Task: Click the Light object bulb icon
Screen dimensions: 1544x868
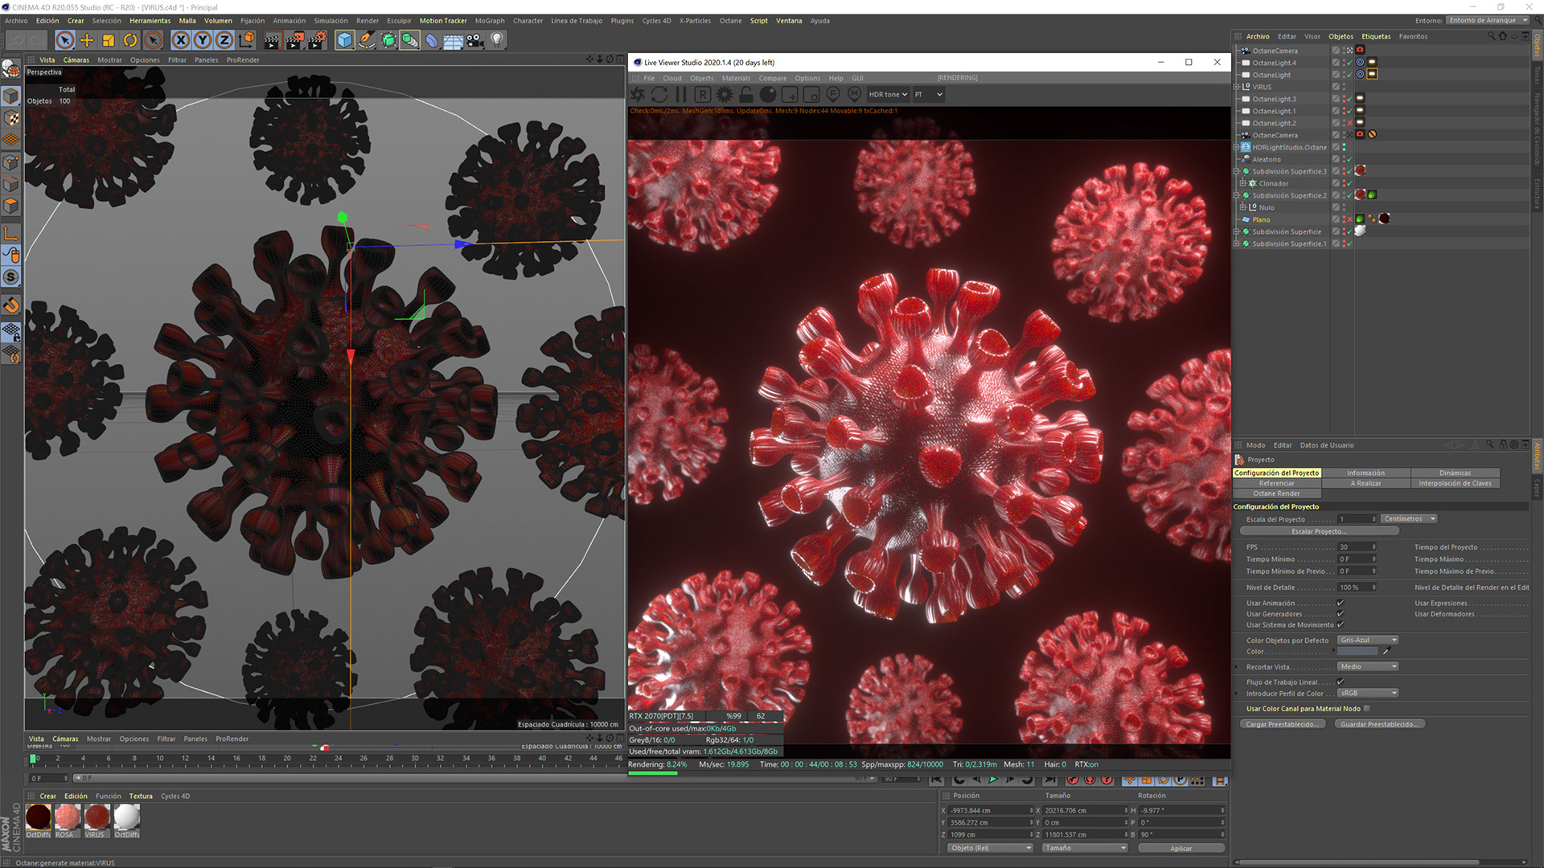Action: coord(497,39)
